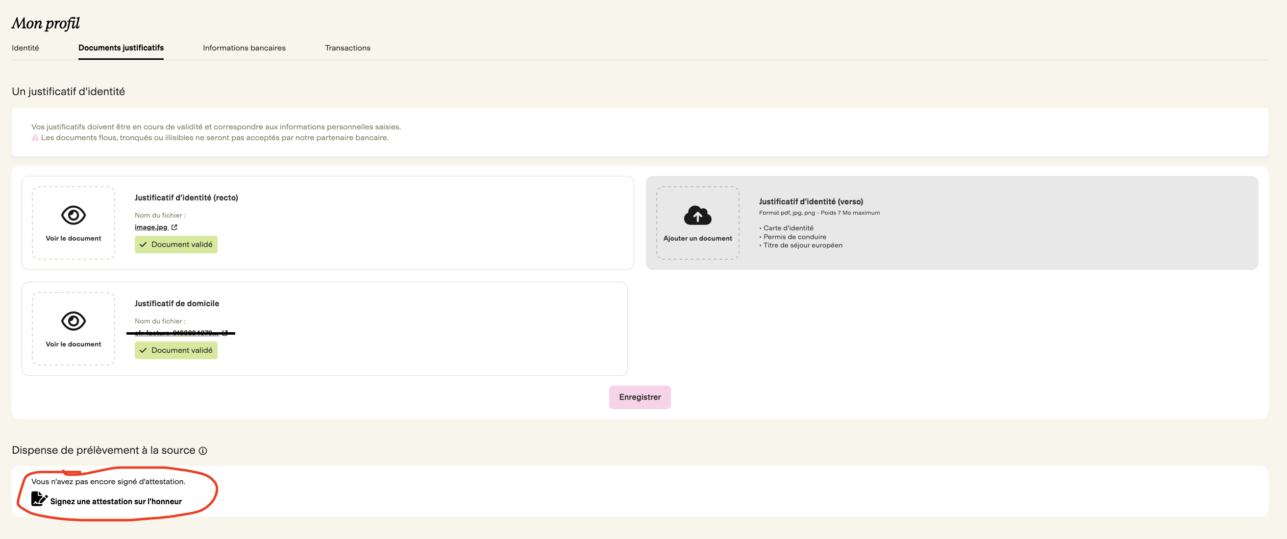Click eye icon for identity recto document
The image size is (1287, 539).
[x=74, y=215]
